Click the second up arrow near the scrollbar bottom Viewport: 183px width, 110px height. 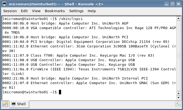click(x=178, y=93)
